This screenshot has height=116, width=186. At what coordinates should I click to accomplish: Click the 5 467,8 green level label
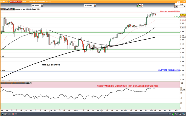[x=177, y=17]
